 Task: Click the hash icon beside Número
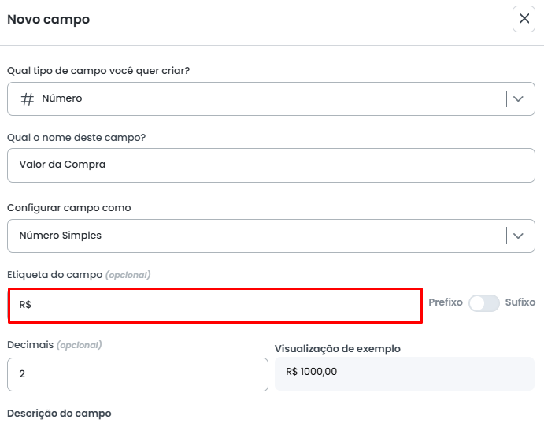(x=27, y=99)
